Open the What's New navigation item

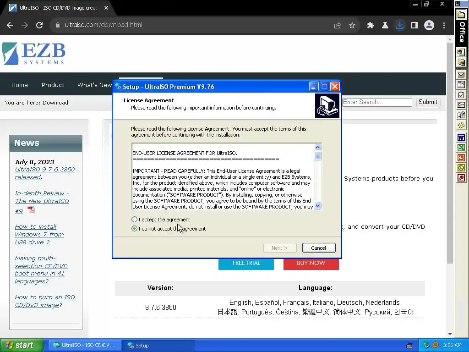94,85
